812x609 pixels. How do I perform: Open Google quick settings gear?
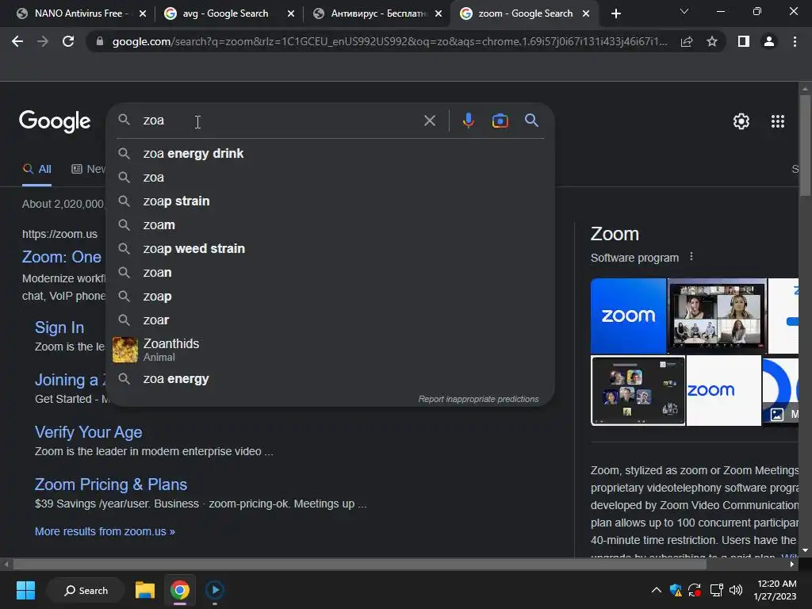(741, 121)
